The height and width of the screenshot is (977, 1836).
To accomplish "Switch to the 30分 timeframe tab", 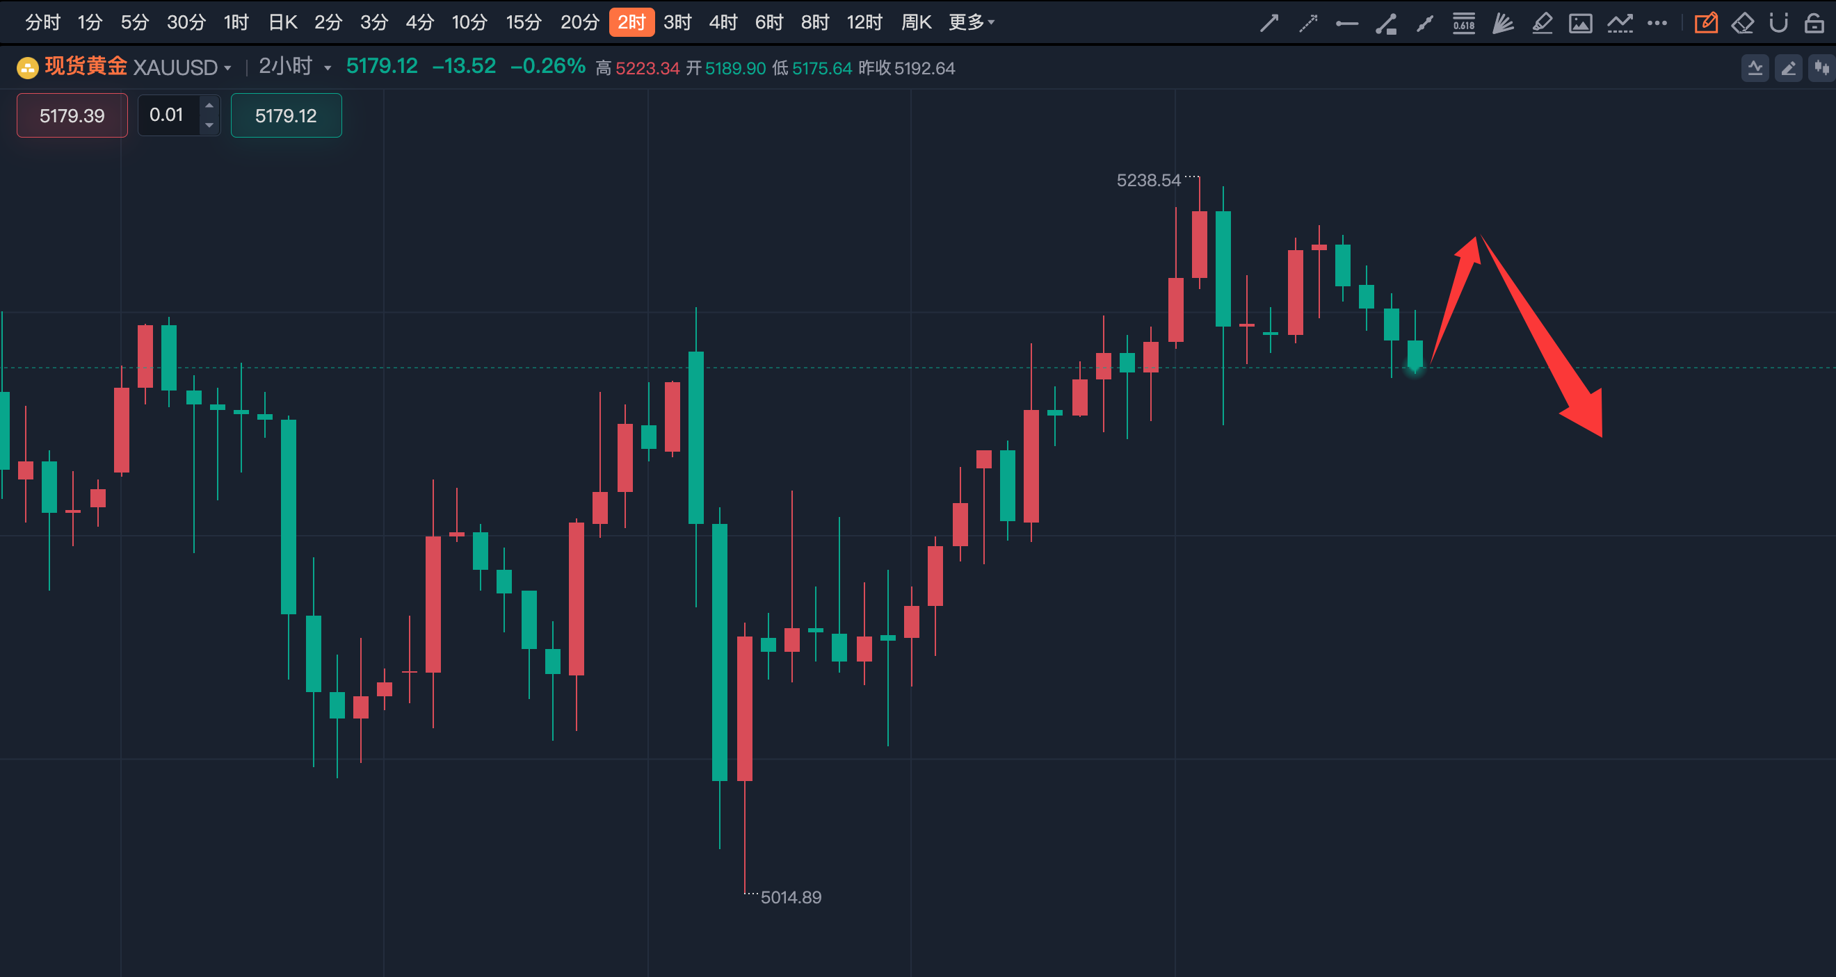I will point(186,23).
